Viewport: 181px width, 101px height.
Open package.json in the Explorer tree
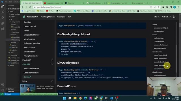[x=15, y=61]
